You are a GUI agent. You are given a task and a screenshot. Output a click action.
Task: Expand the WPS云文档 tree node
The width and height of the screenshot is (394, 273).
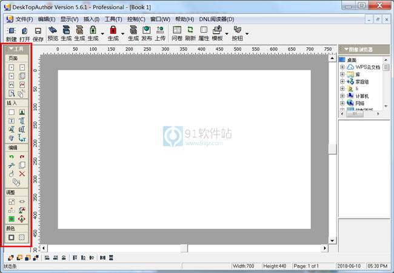coord(342,67)
